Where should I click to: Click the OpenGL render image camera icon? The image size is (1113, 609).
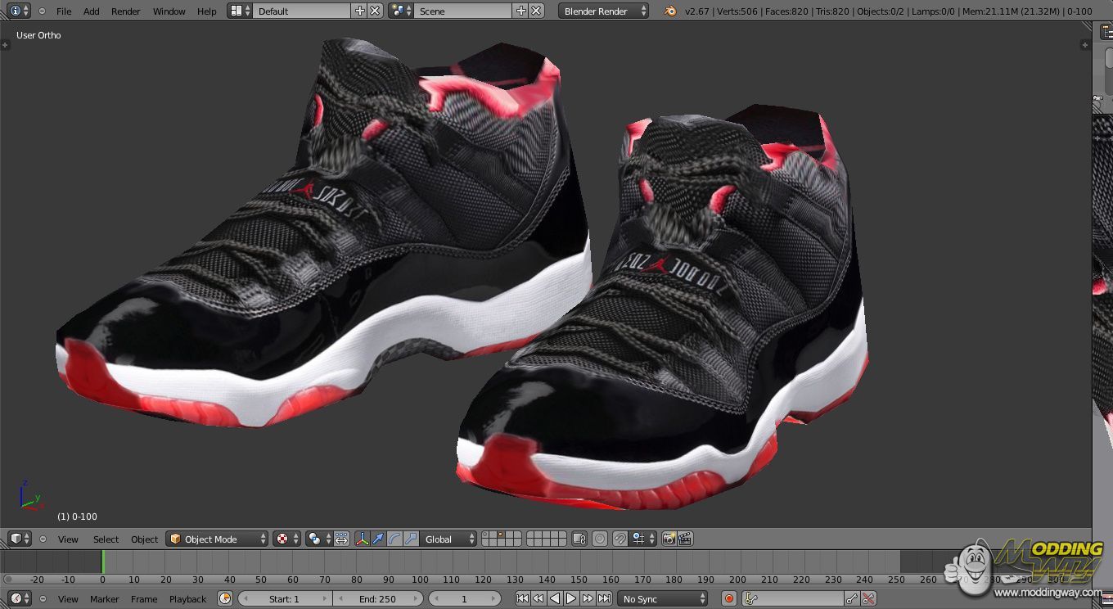(669, 539)
